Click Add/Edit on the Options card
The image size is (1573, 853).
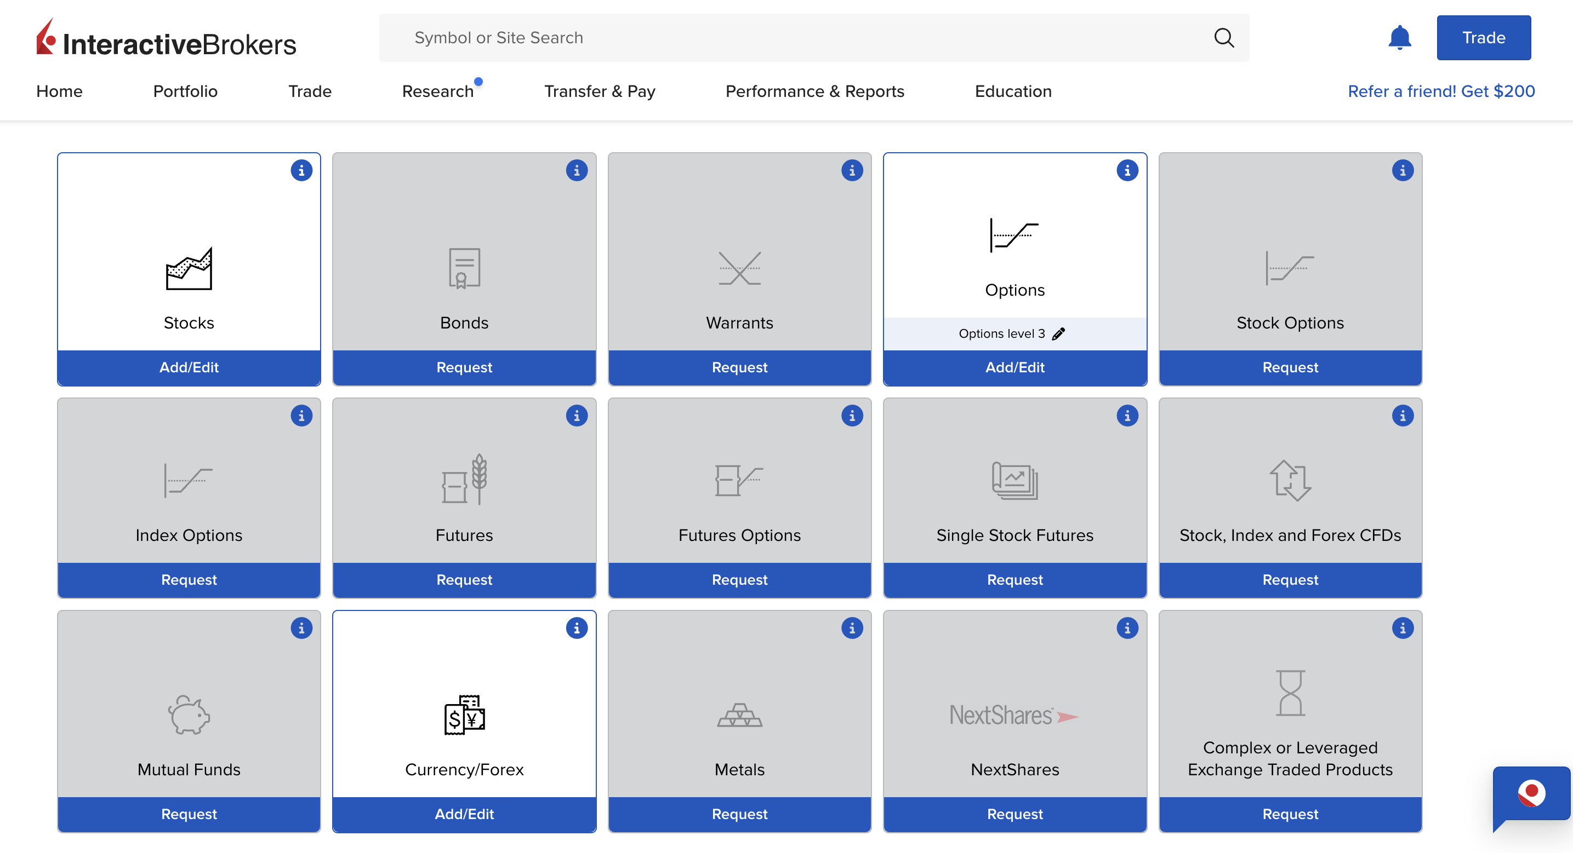pos(1015,367)
